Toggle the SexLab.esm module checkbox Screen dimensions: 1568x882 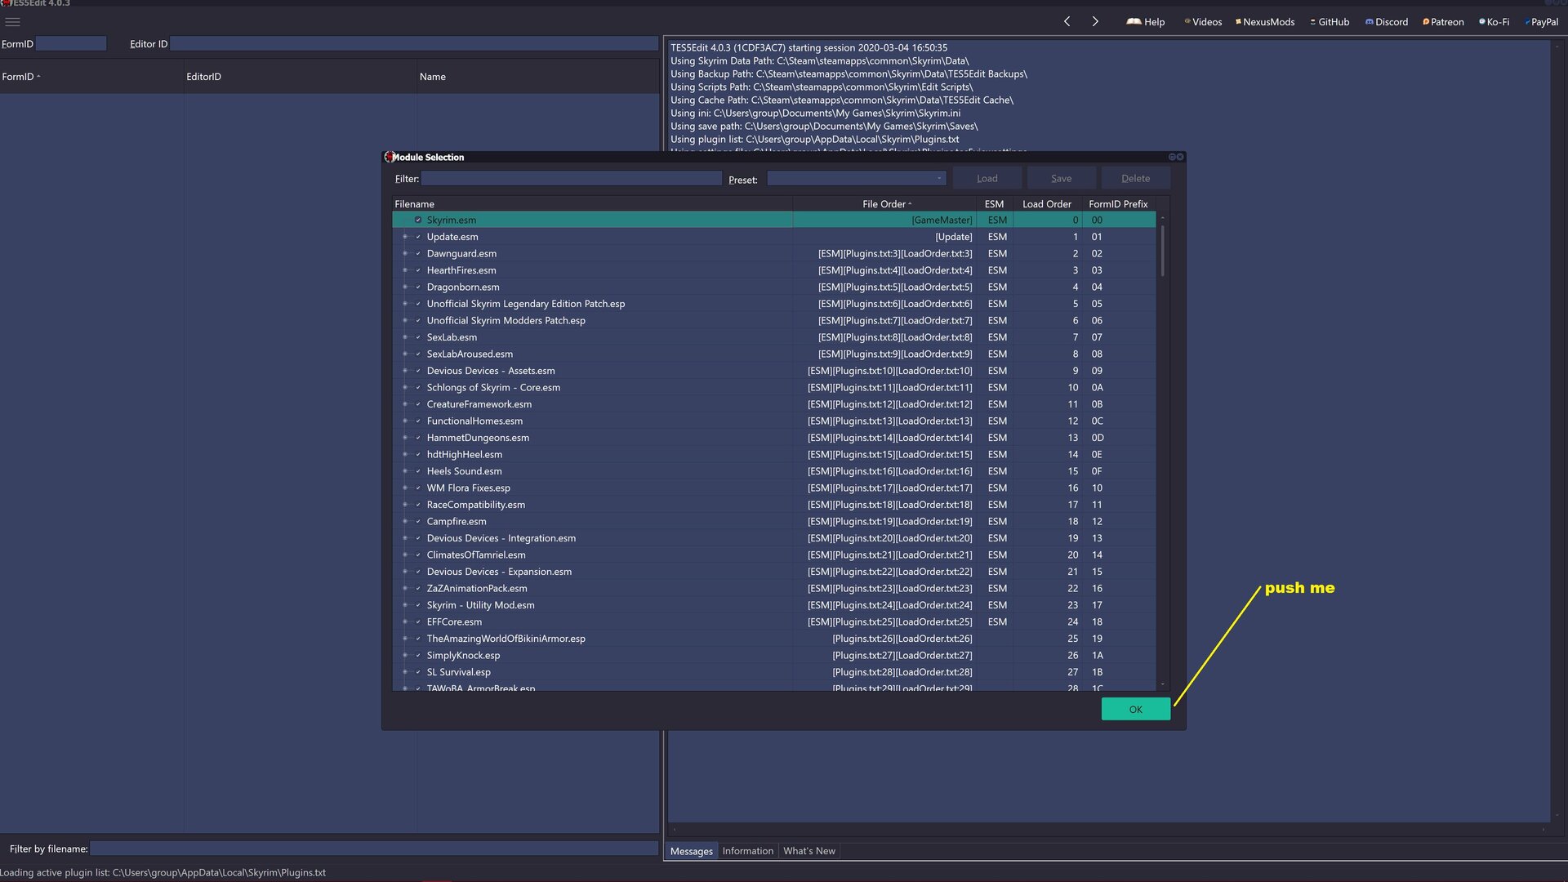(x=418, y=337)
